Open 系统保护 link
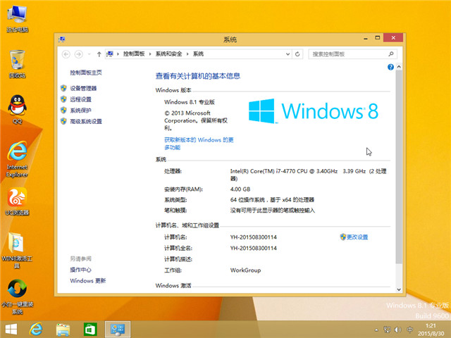Screen dimensions: 451x338 81,111
